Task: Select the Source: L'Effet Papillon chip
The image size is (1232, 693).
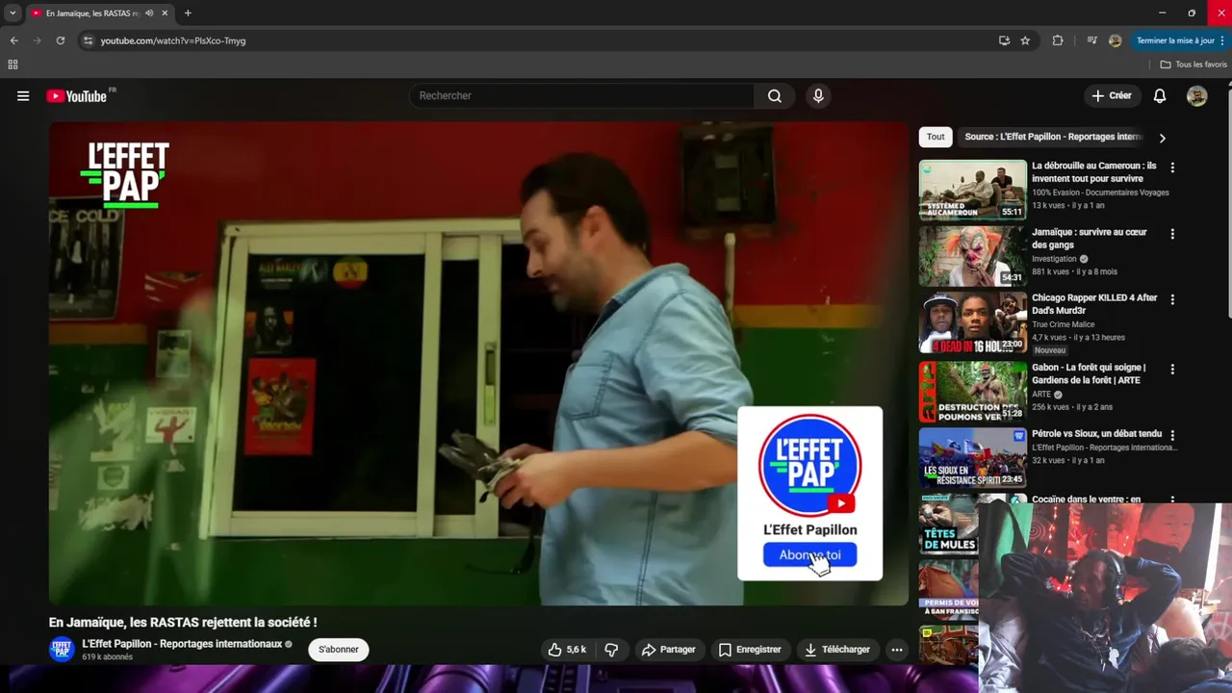Action: coord(1053,137)
